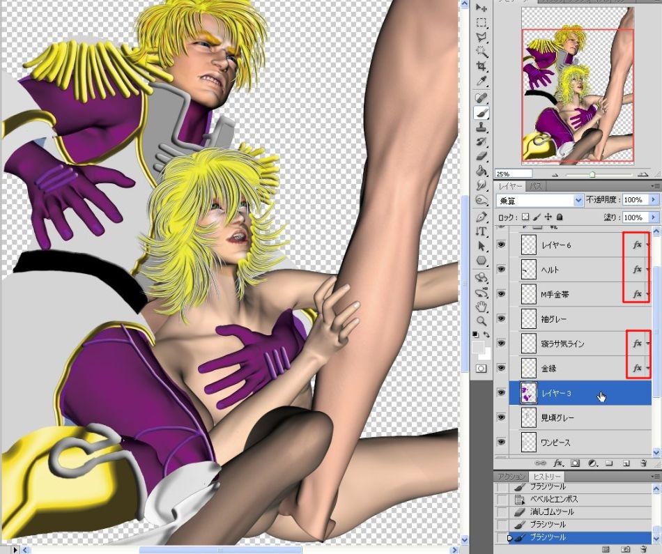Screen dimensions: 662x554
Task: Toggle lock position
Action: (x=548, y=217)
